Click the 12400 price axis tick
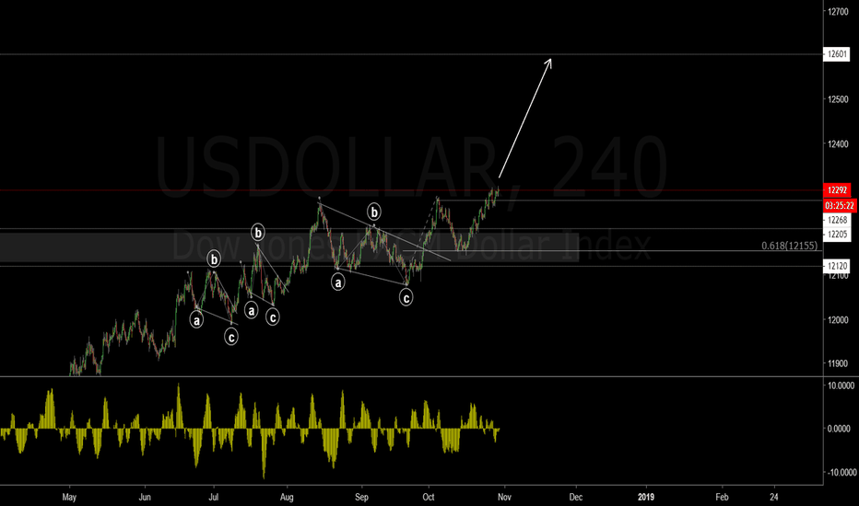This screenshot has height=506, width=859. (x=838, y=144)
